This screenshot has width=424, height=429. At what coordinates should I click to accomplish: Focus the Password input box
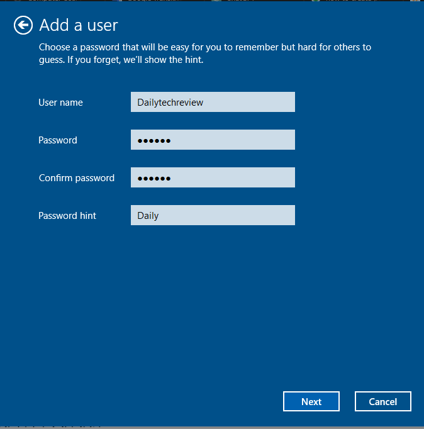[213, 140]
